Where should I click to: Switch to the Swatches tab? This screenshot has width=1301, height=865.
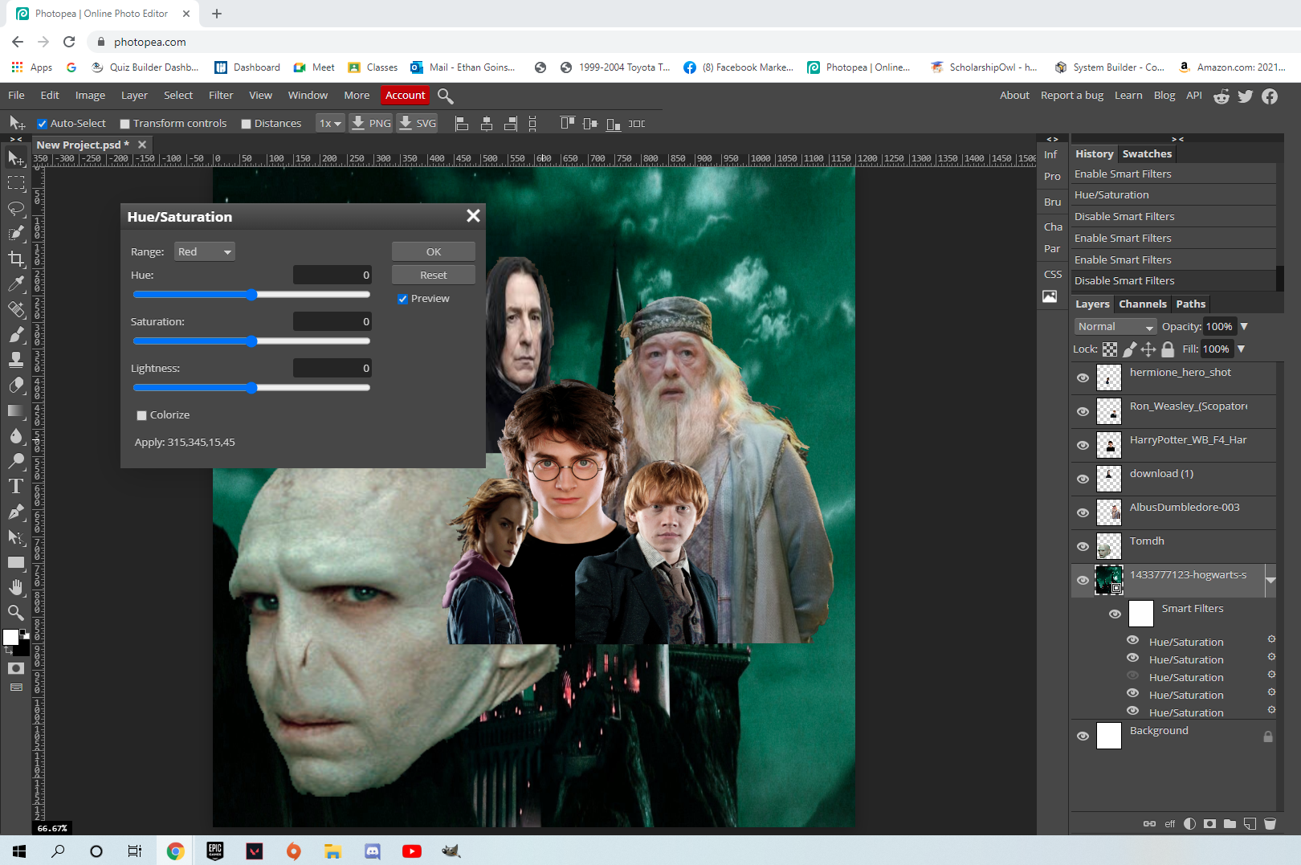1147,154
